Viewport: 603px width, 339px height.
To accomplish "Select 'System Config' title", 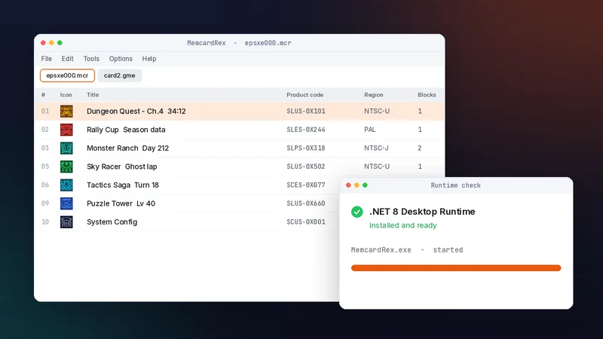I will (x=112, y=222).
